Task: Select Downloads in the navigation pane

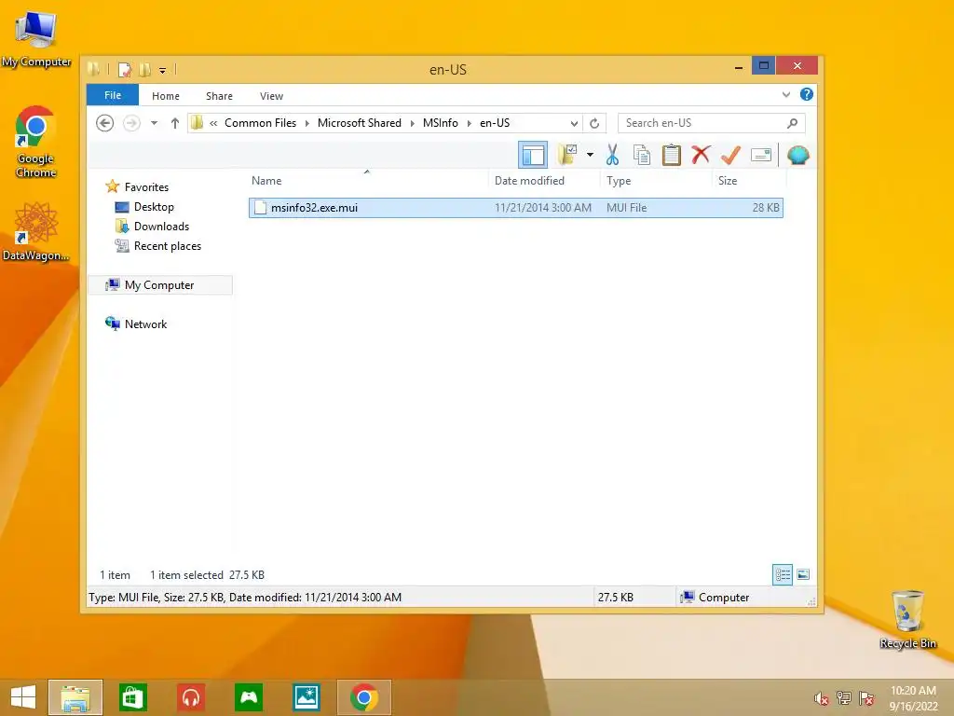Action: [161, 226]
